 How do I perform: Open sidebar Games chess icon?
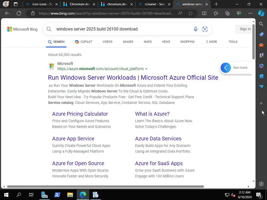pyautogui.click(x=261, y=55)
